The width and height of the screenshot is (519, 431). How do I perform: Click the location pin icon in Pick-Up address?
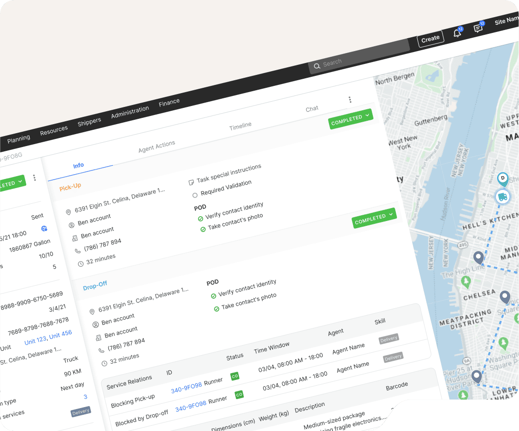coord(68,212)
